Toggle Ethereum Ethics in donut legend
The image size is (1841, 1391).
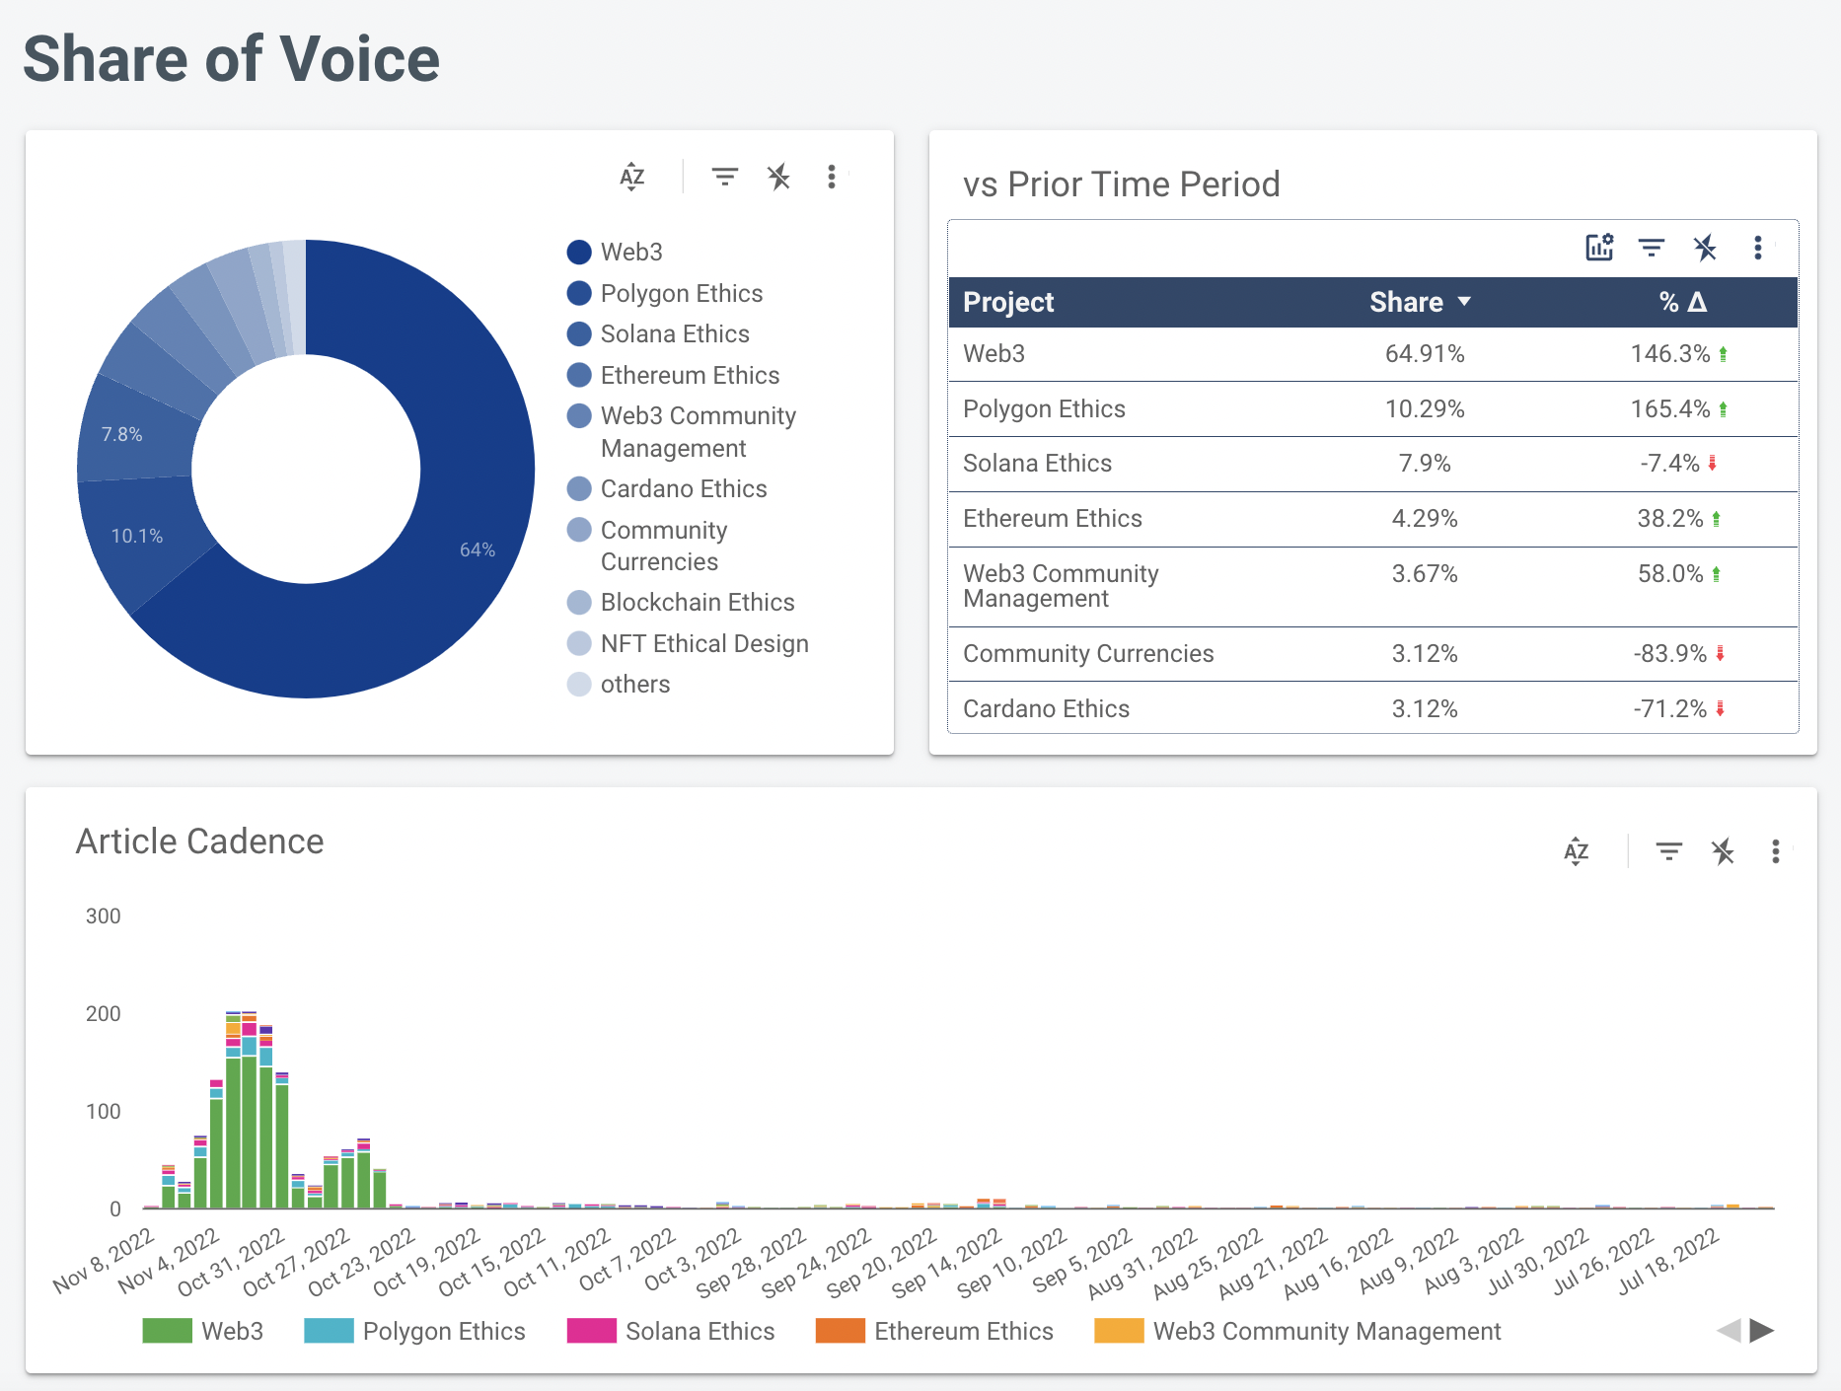point(673,375)
